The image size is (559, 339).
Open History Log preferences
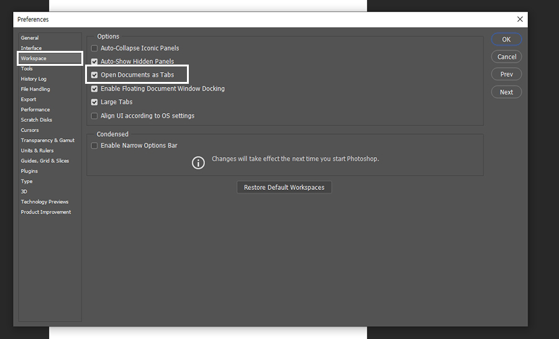pos(34,79)
